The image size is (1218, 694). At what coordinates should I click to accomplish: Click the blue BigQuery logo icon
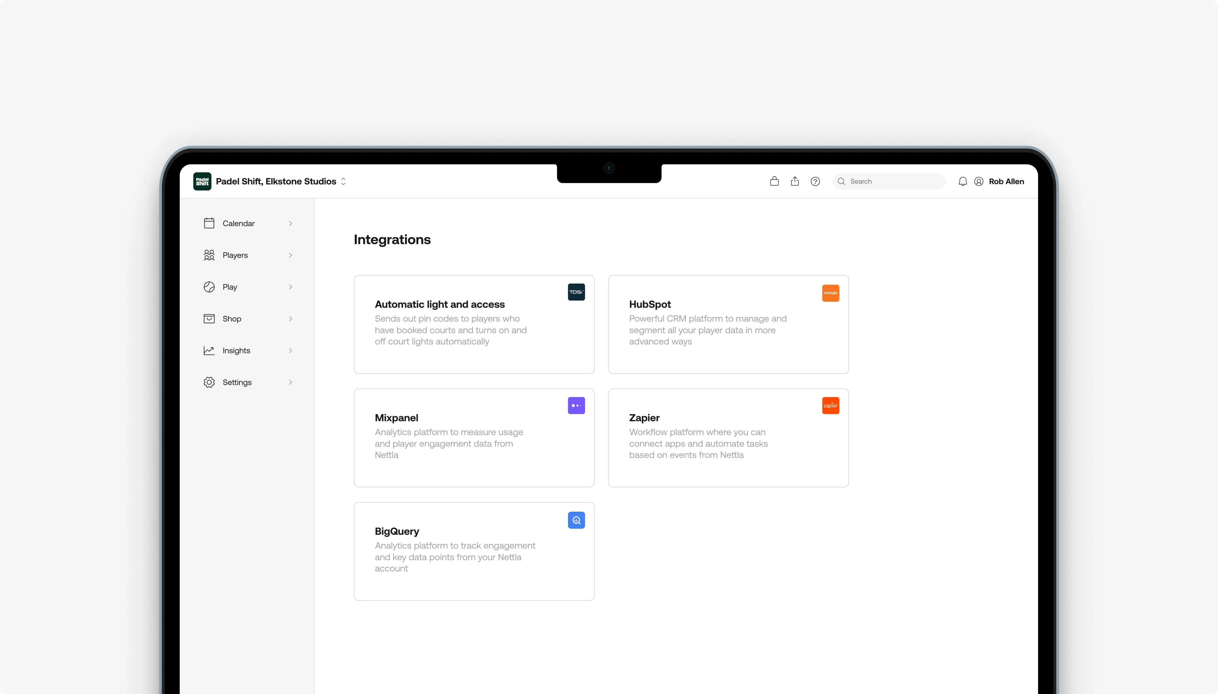tap(576, 520)
